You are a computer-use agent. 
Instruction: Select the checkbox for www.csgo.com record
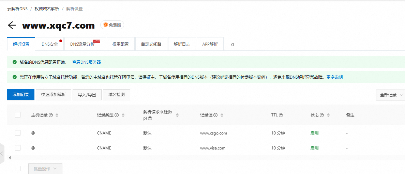(x=18, y=133)
